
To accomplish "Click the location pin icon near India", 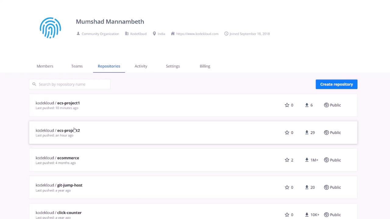I will click(x=154, y=34).
